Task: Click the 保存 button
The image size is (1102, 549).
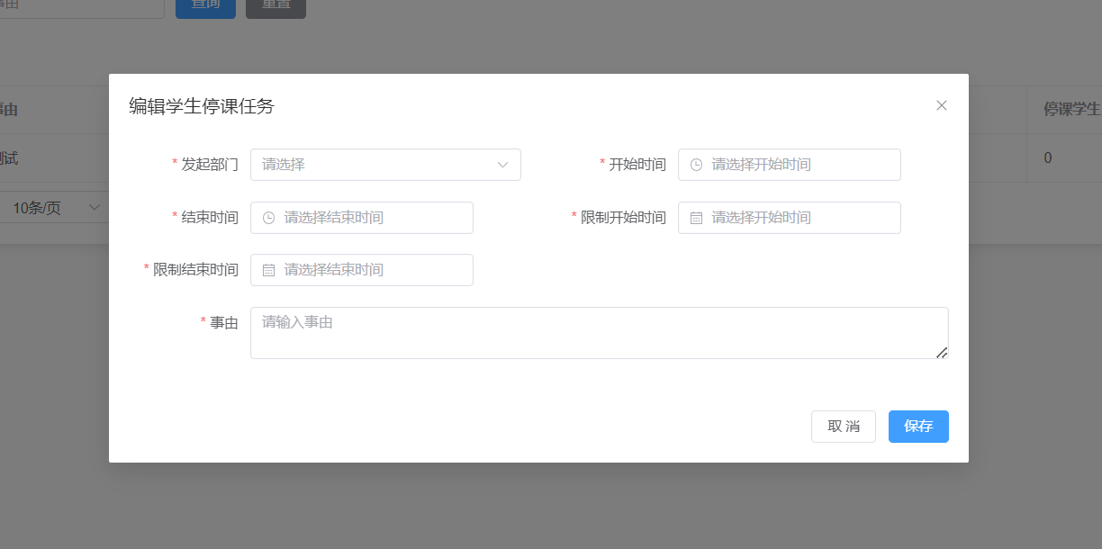Action: click(918, 427)
